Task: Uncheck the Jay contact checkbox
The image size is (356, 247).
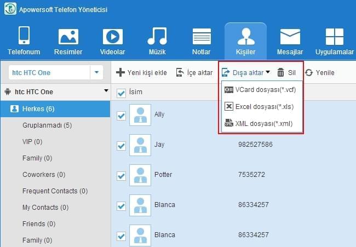Action: point(121,146)
